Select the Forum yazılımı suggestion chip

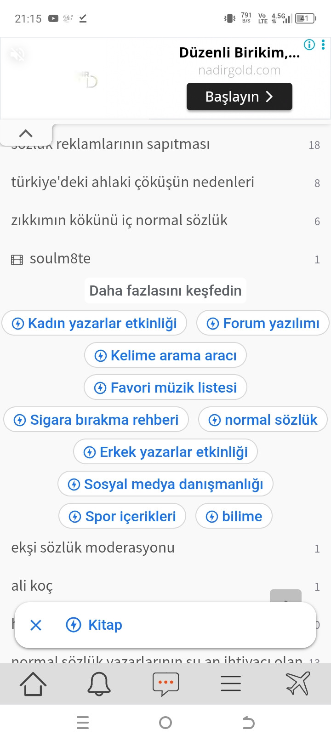[263, 323]
